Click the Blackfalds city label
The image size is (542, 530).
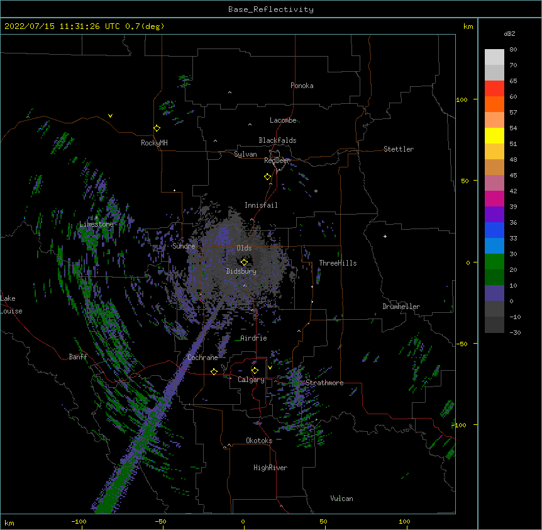click(x=277, y=140)
